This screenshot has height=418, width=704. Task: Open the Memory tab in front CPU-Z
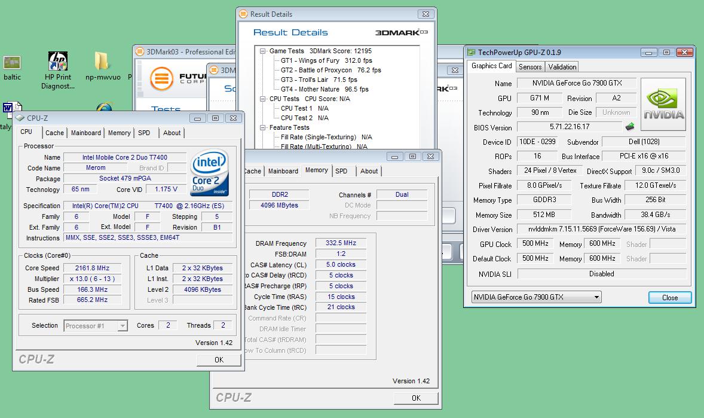coord(119,133)
